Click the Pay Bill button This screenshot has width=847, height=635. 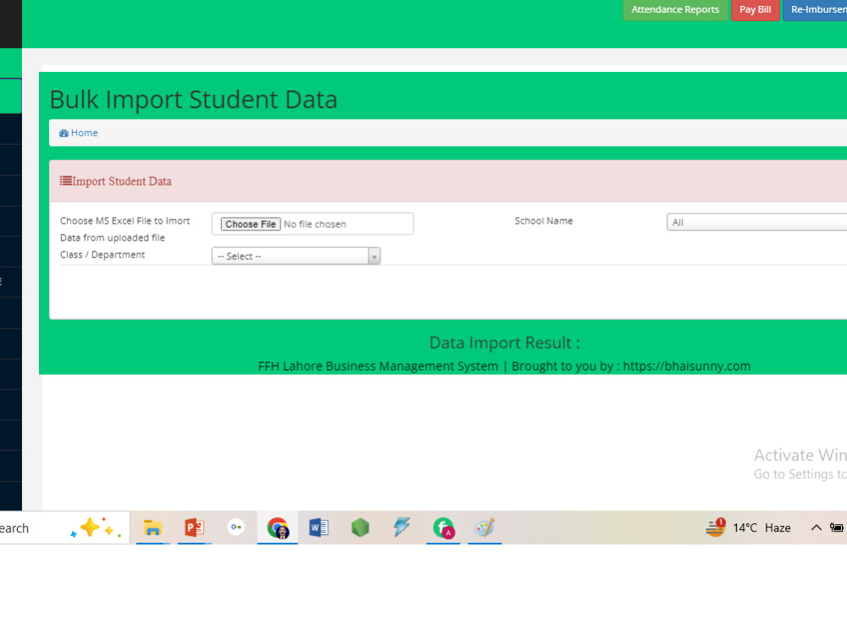point(756,9)
